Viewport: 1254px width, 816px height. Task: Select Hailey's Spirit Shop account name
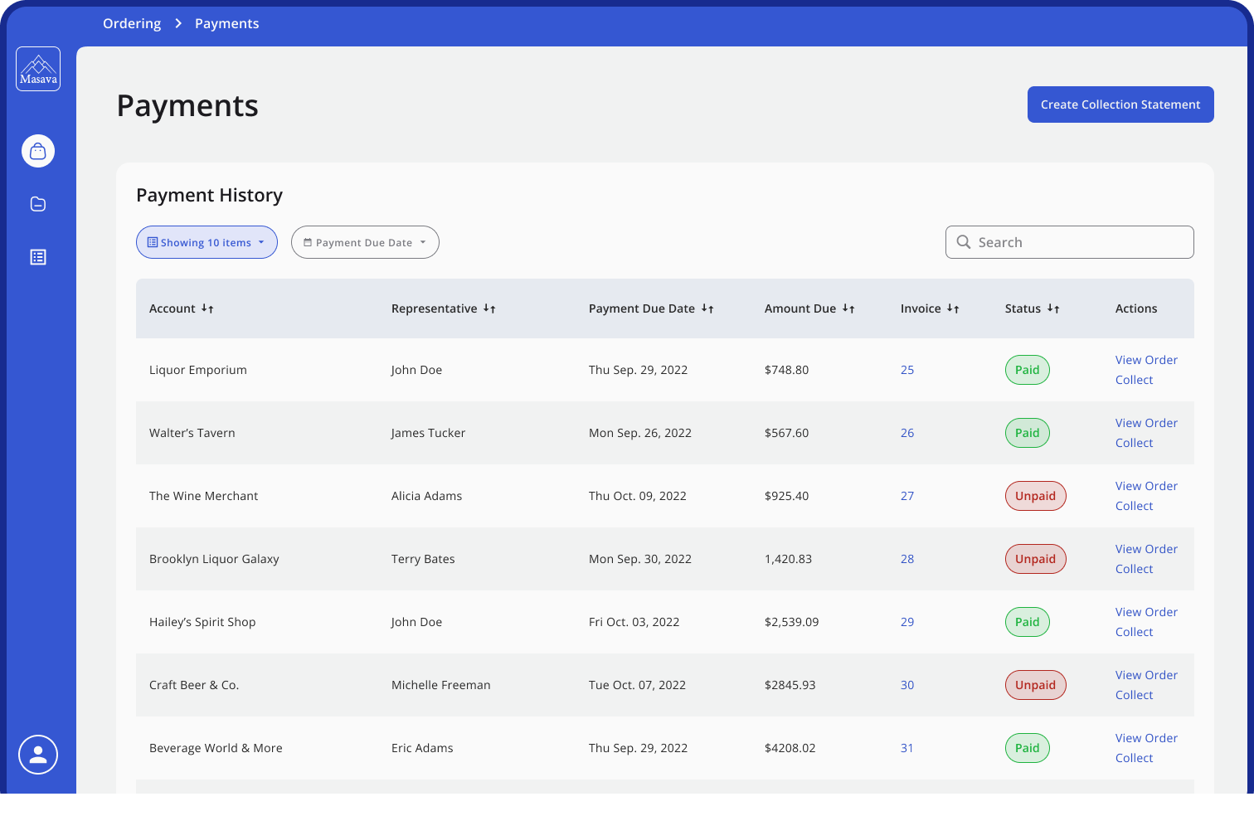(202, 622)
